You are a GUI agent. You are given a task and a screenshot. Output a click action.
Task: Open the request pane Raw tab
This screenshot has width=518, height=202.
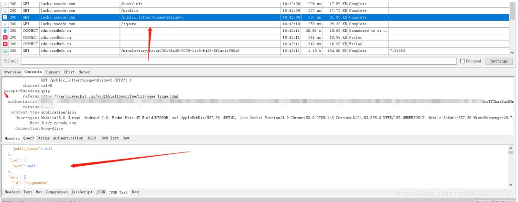126,138
